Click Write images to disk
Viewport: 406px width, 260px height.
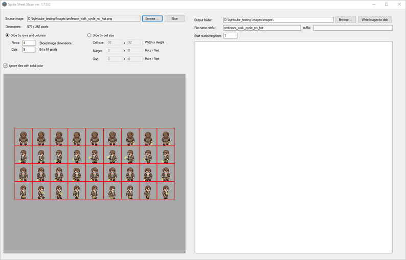[375, 19]
